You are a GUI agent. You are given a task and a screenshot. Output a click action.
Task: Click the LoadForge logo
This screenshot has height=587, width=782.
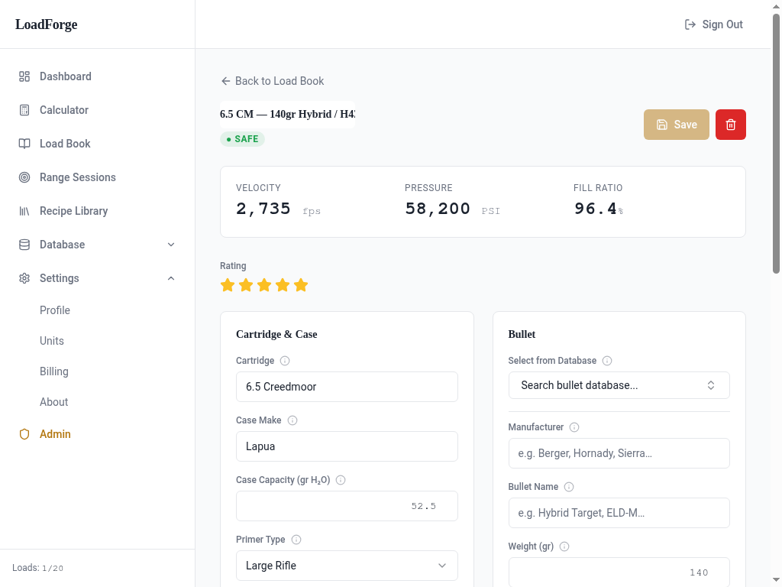tap(47, 24)
